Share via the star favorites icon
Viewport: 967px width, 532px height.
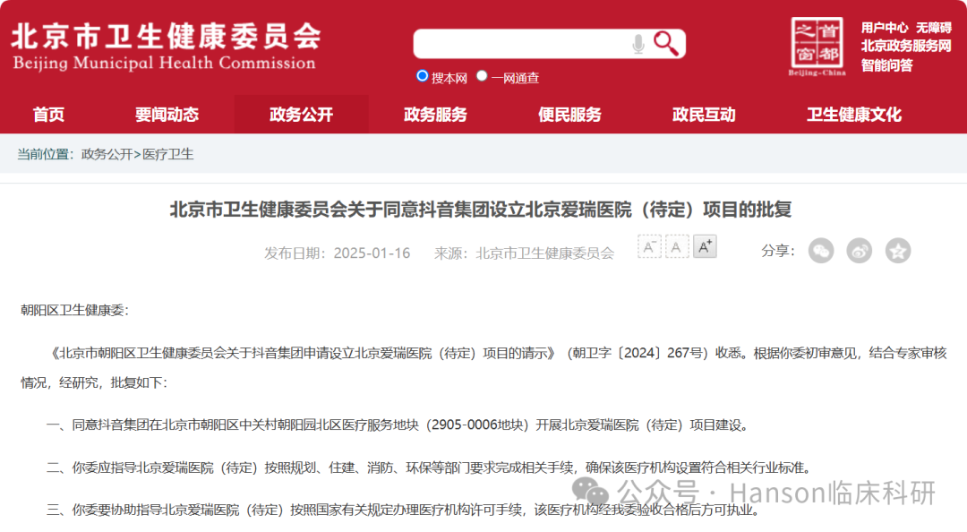(898, 251)
